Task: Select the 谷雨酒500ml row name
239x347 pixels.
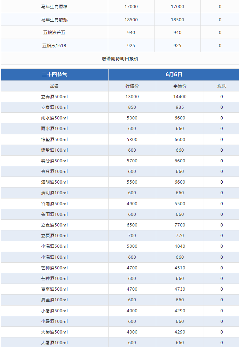Action: (x=54, y=204)
